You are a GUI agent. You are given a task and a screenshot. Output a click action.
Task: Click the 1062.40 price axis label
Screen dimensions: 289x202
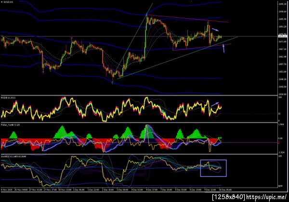tap(283, 57)
